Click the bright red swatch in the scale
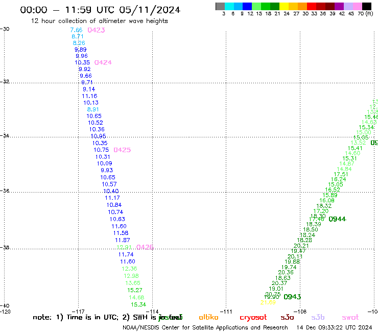The image size is (378, 332). (x=312, y=6)
